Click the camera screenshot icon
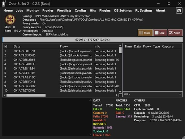 [179, 11]
